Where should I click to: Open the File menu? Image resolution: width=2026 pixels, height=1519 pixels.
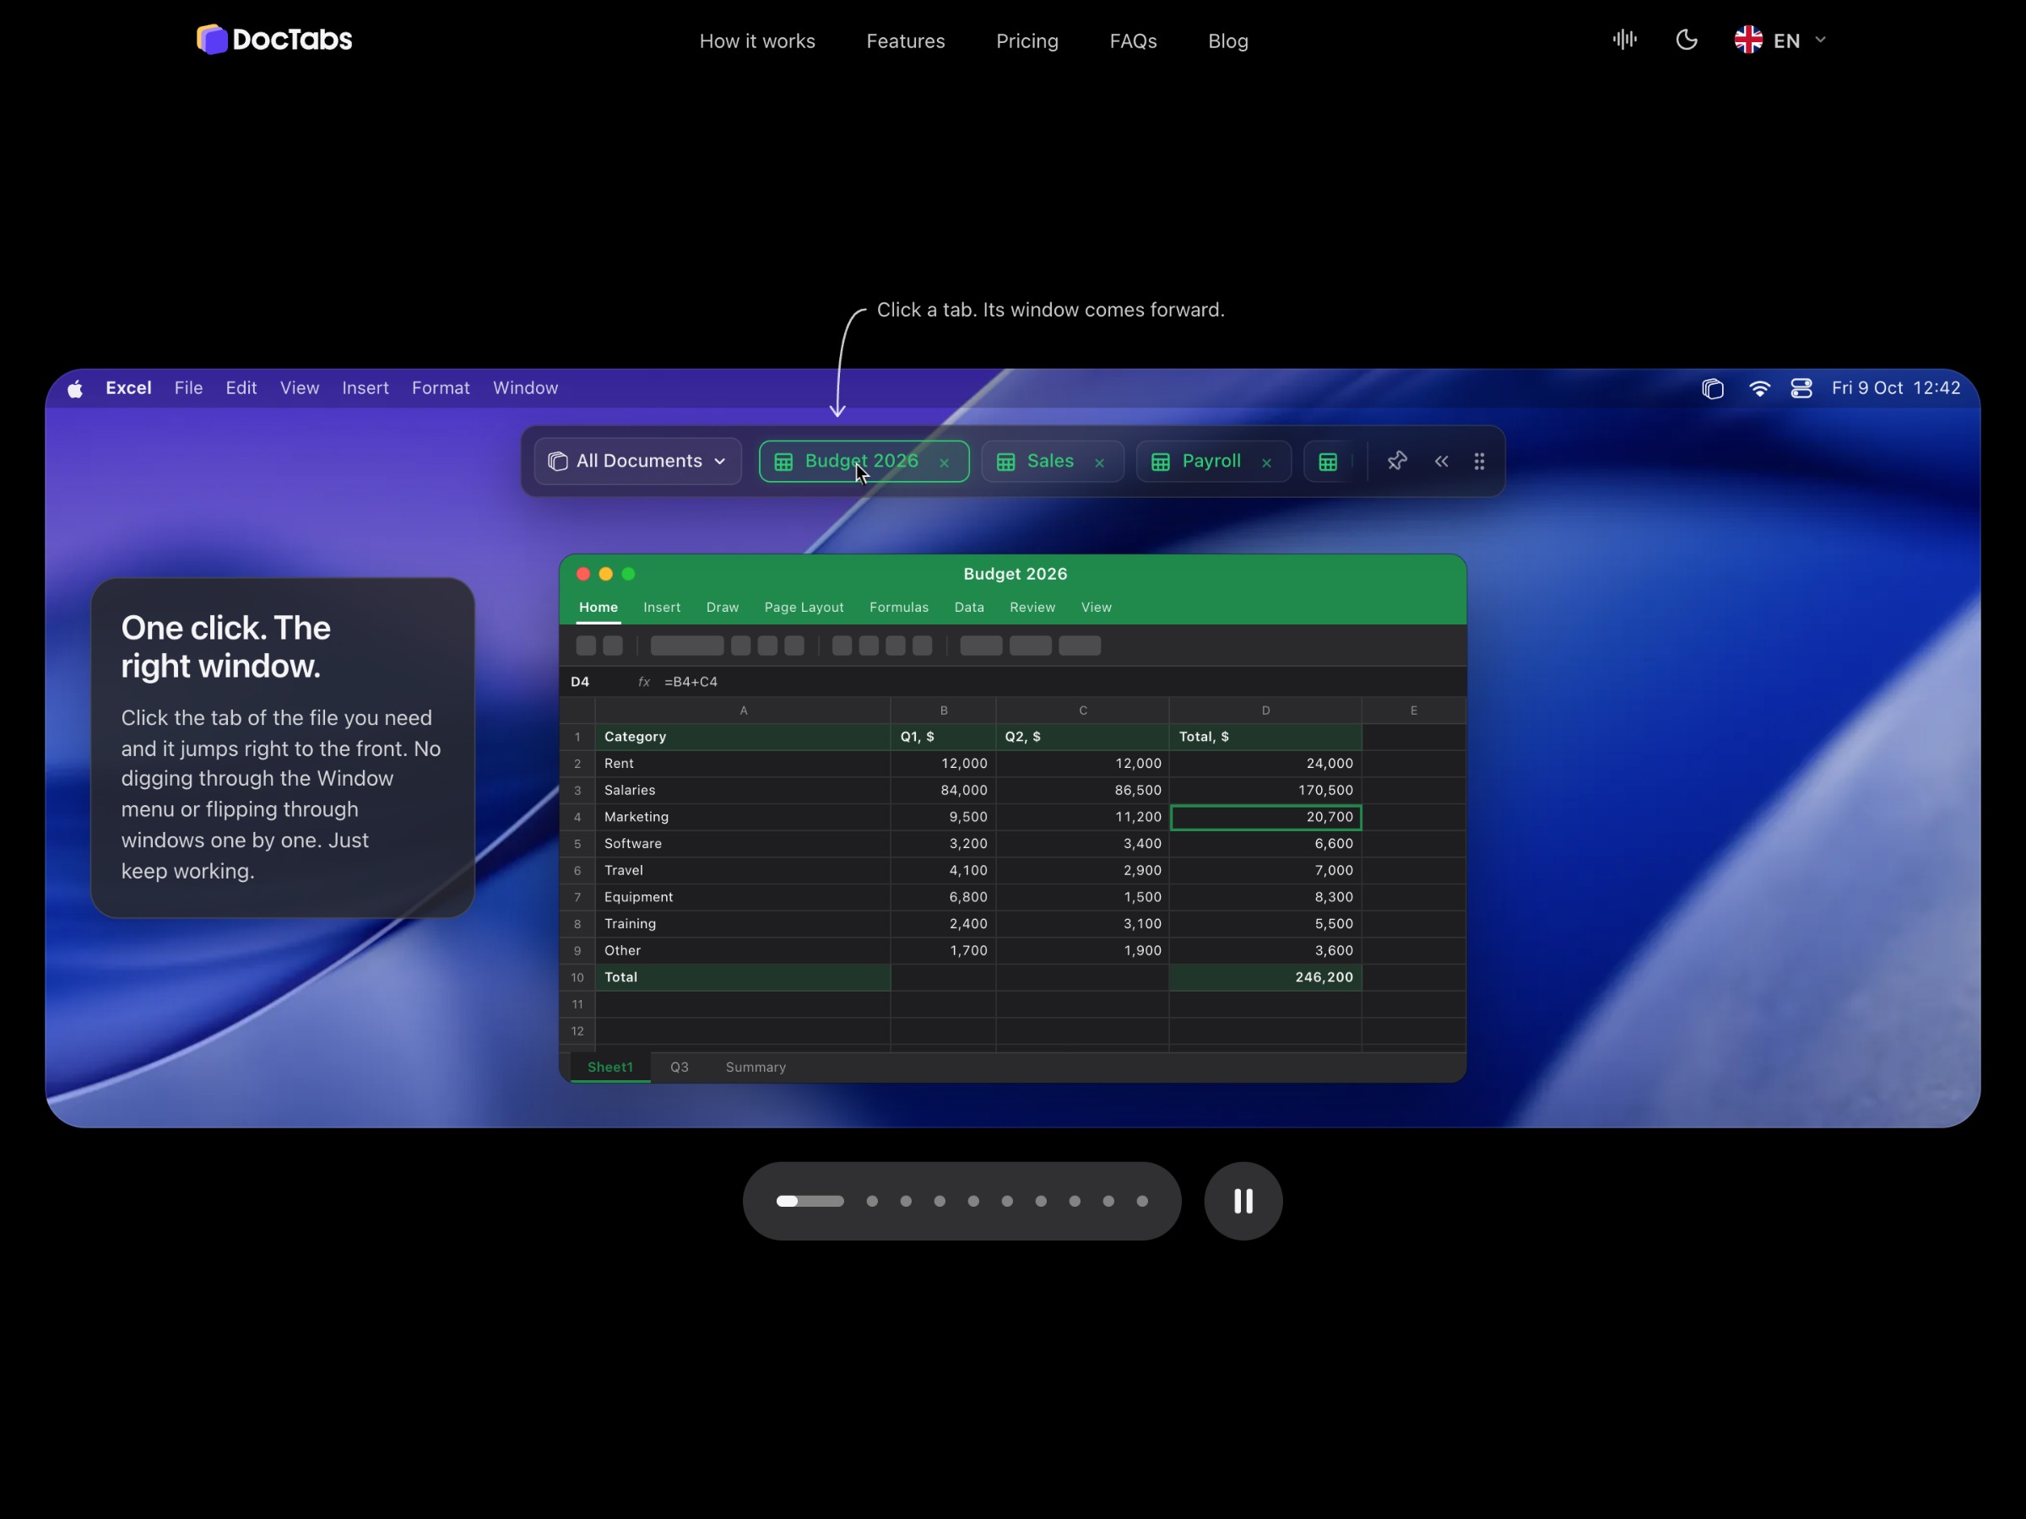(189, 388)
